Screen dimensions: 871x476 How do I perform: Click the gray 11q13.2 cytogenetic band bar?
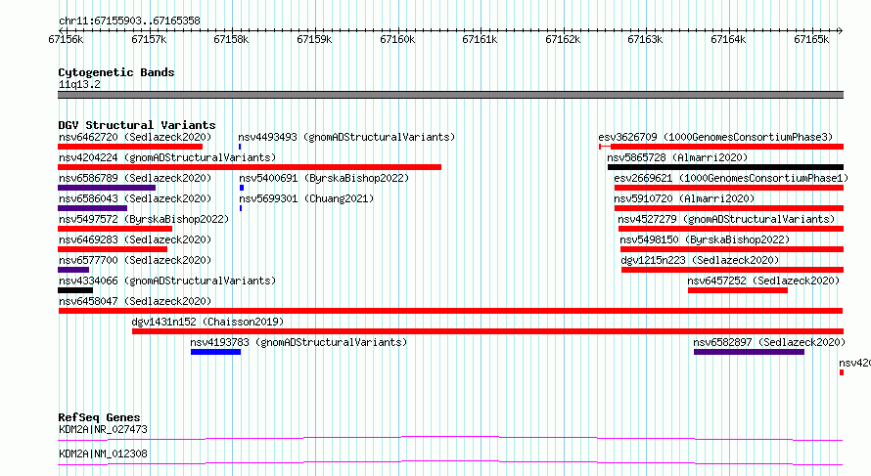pos(450,95)
